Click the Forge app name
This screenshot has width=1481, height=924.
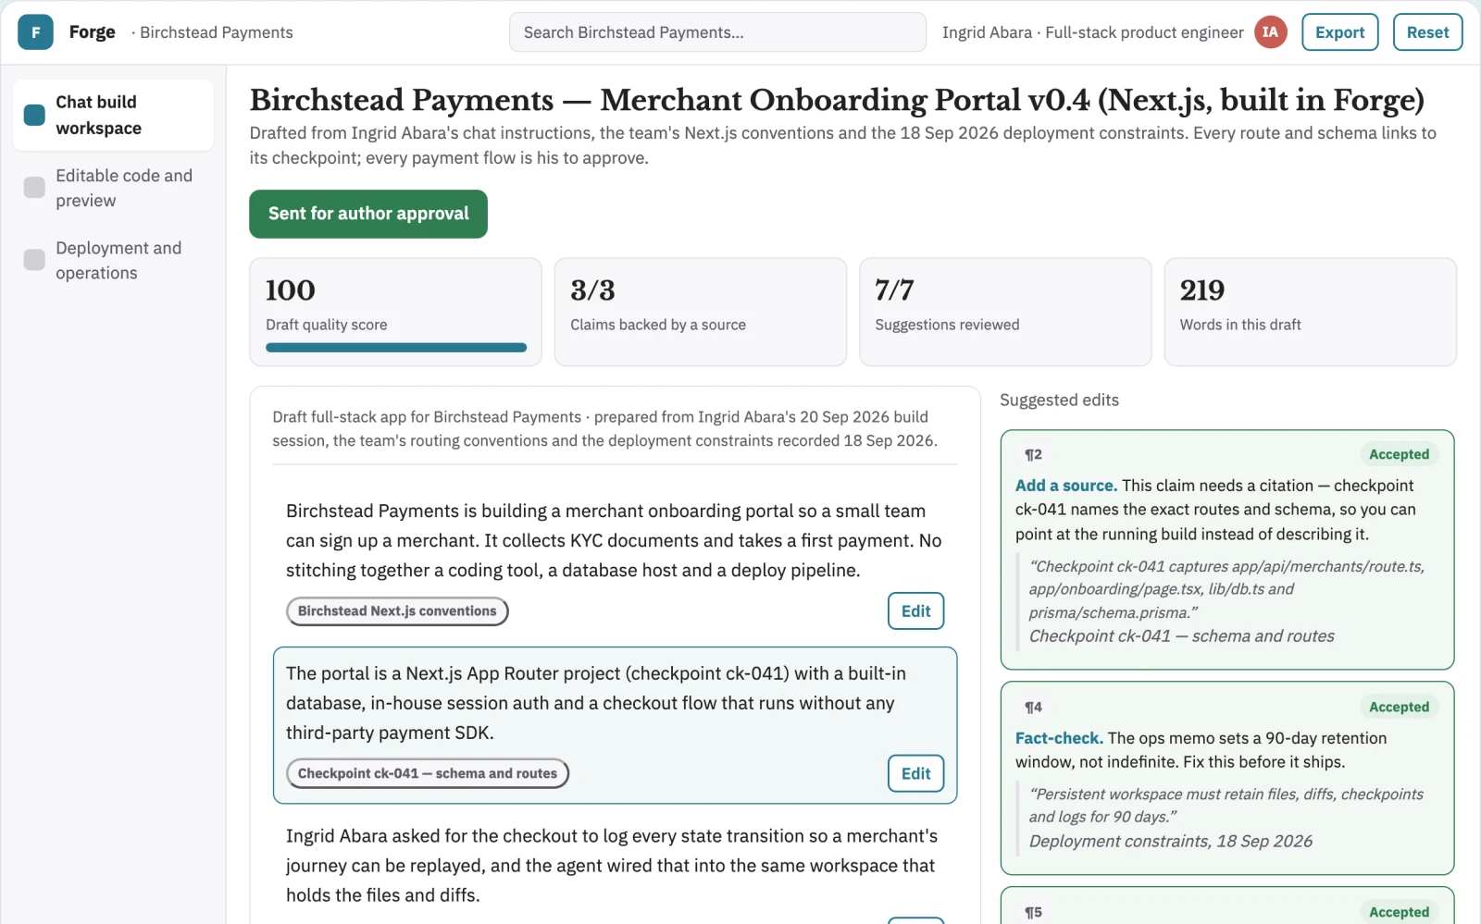click(x=93, y=32)
